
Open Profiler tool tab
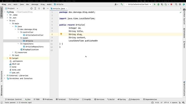74,99
